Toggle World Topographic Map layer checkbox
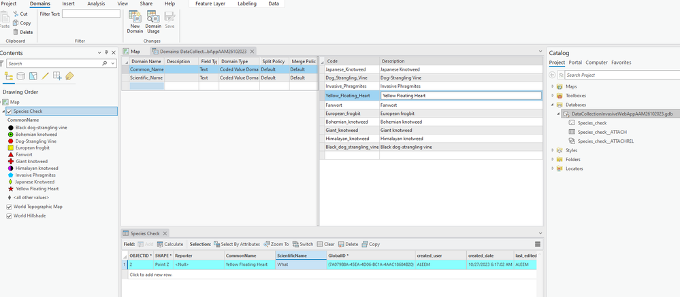 click(x=9, y=207)
